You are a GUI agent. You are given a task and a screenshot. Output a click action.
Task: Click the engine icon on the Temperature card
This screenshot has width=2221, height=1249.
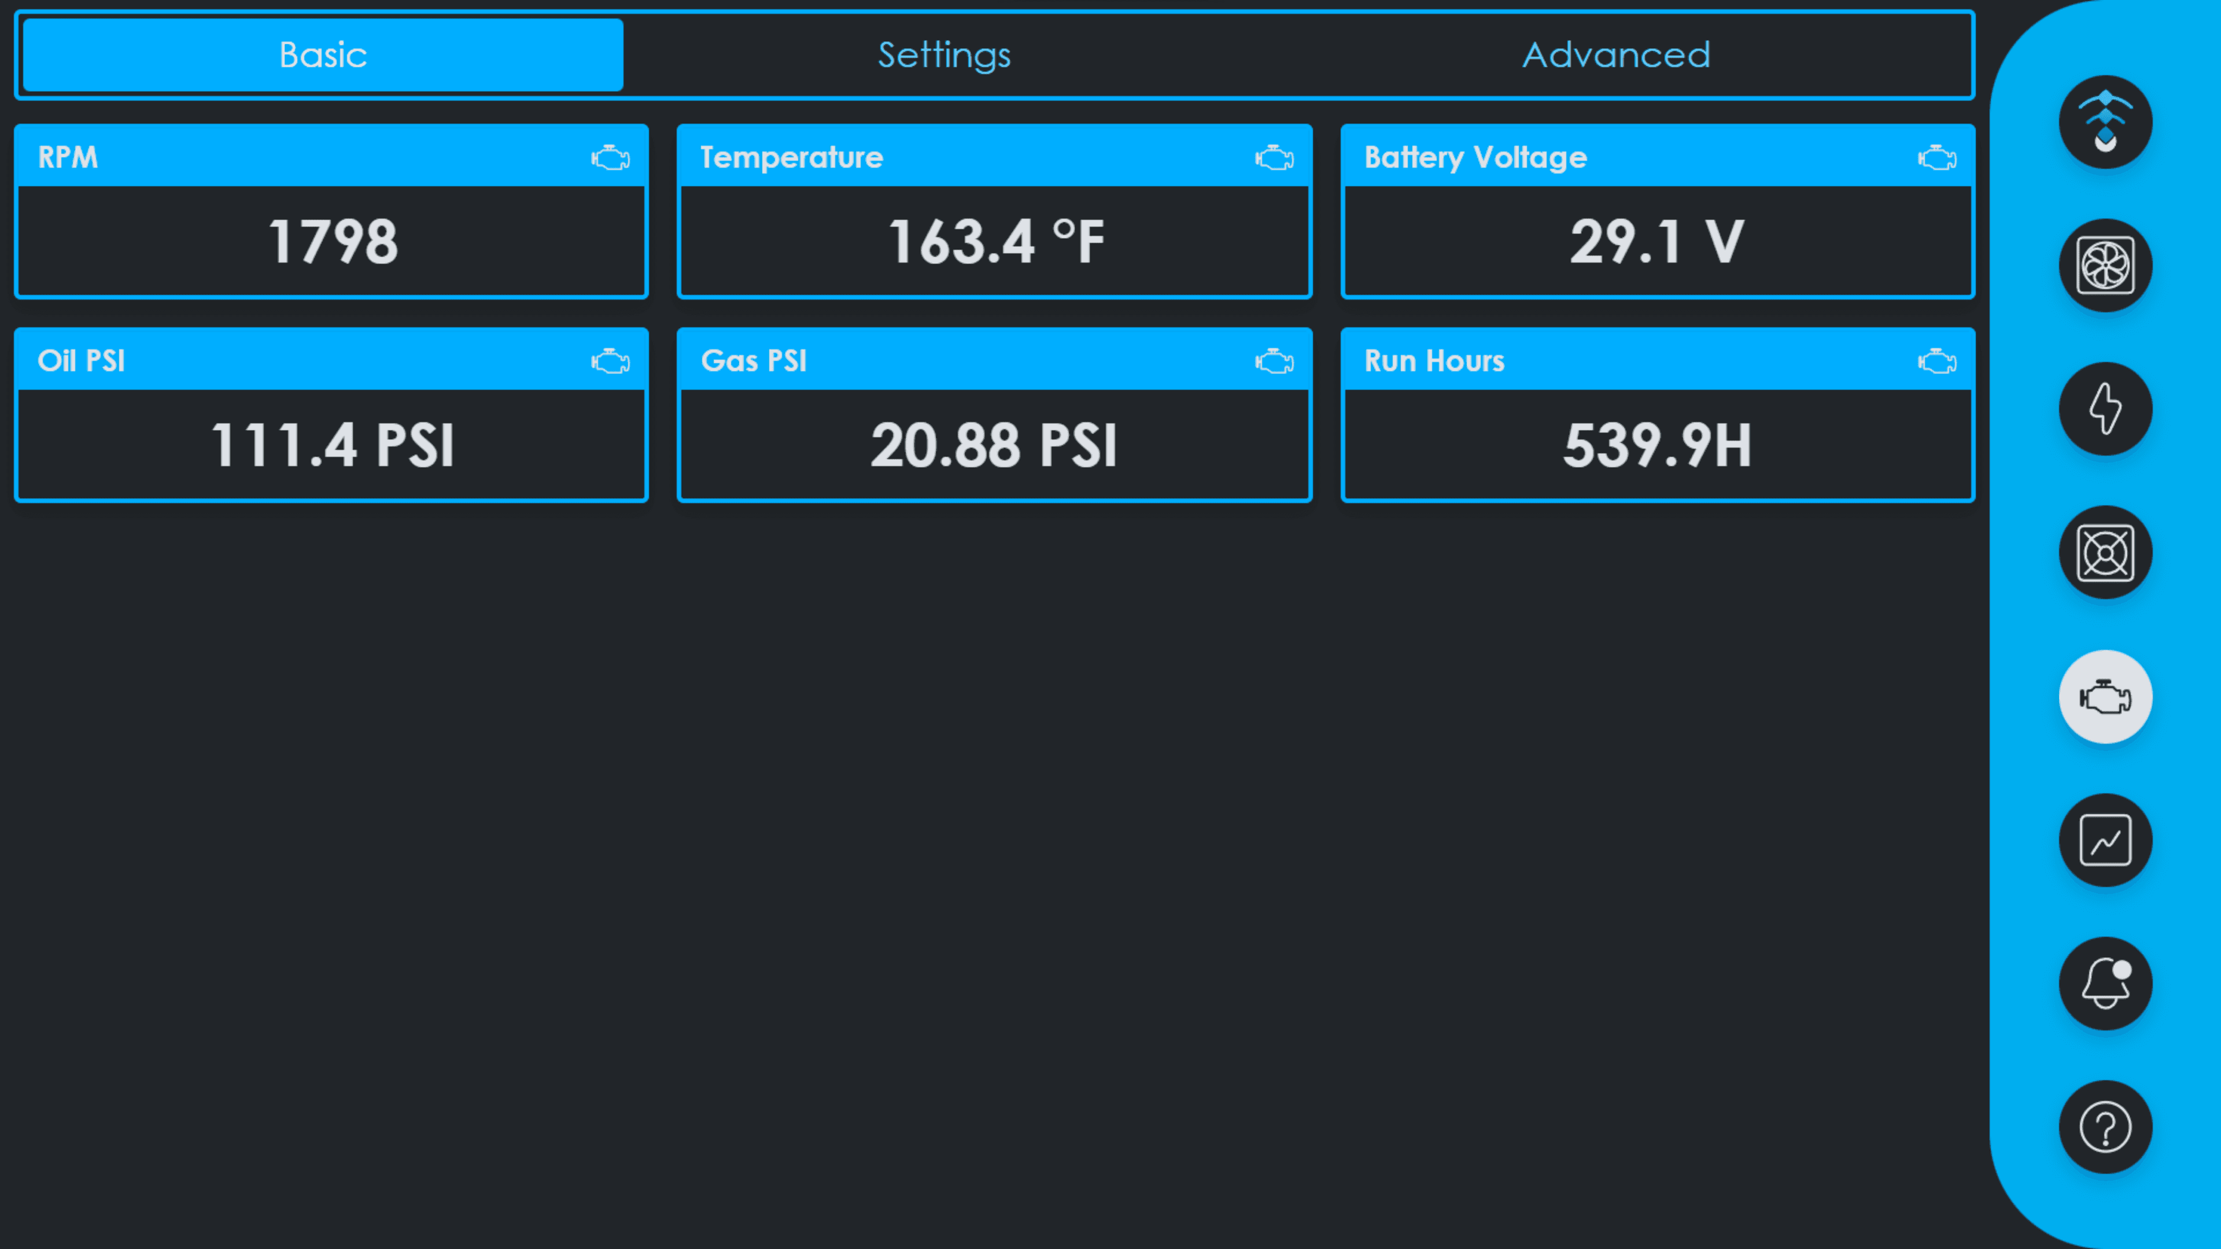tap(1274, 157)
